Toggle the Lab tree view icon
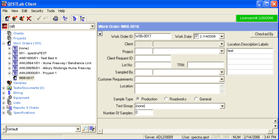Viewport: 279px width, 140px height. 82,18
